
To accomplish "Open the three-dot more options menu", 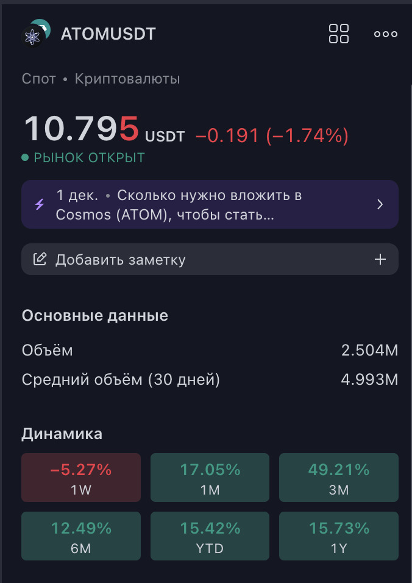I will [x=386, y=34].
